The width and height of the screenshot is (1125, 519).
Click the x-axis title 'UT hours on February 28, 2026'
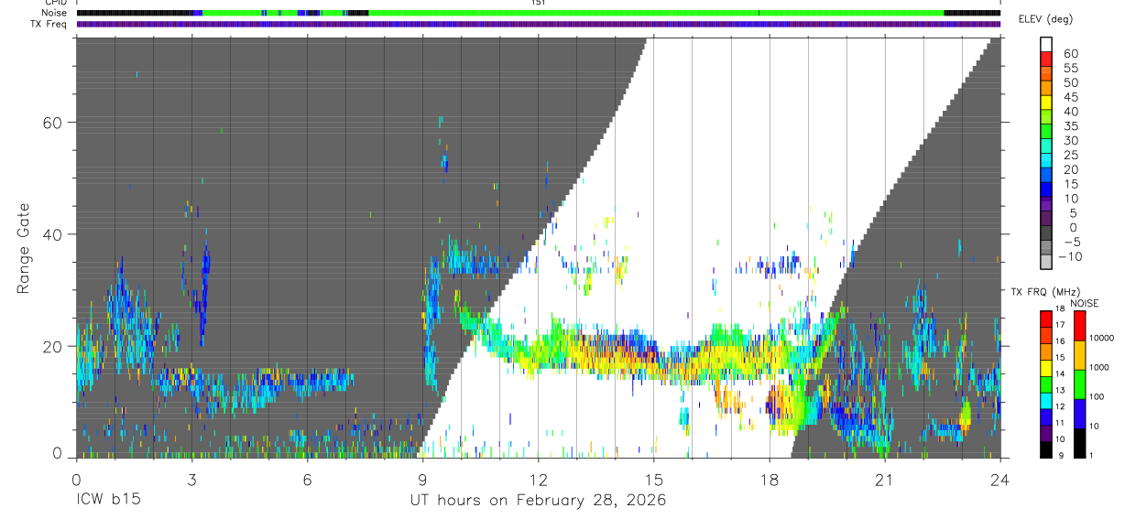click(538, 501)
